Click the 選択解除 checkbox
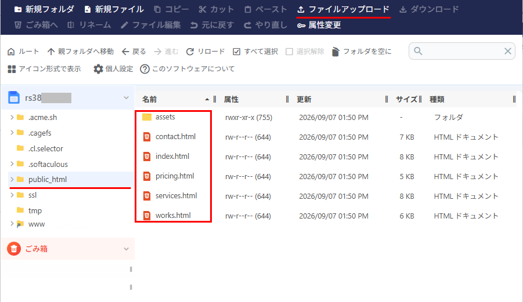 [x=289, y=52]
